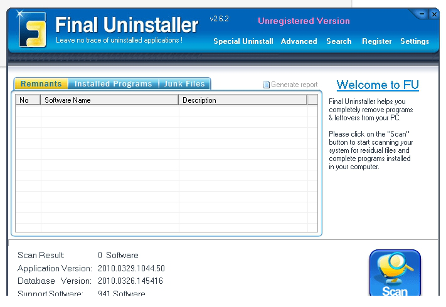Open the Settings menu
The image size is (446, 307).
pyautogui.click(x=415, y=41)
